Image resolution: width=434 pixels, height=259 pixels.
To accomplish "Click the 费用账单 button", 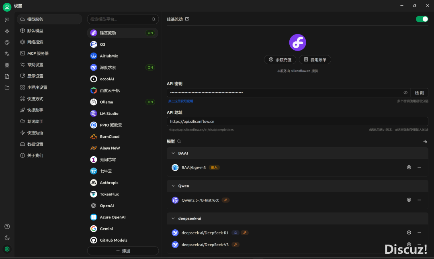I will (315, 59).
